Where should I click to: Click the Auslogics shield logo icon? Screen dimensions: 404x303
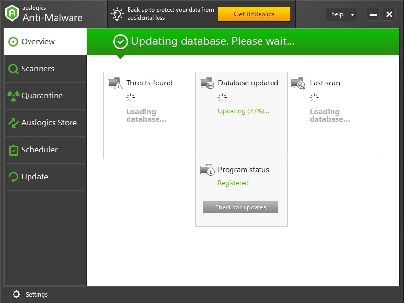click(x=12, y=13)
